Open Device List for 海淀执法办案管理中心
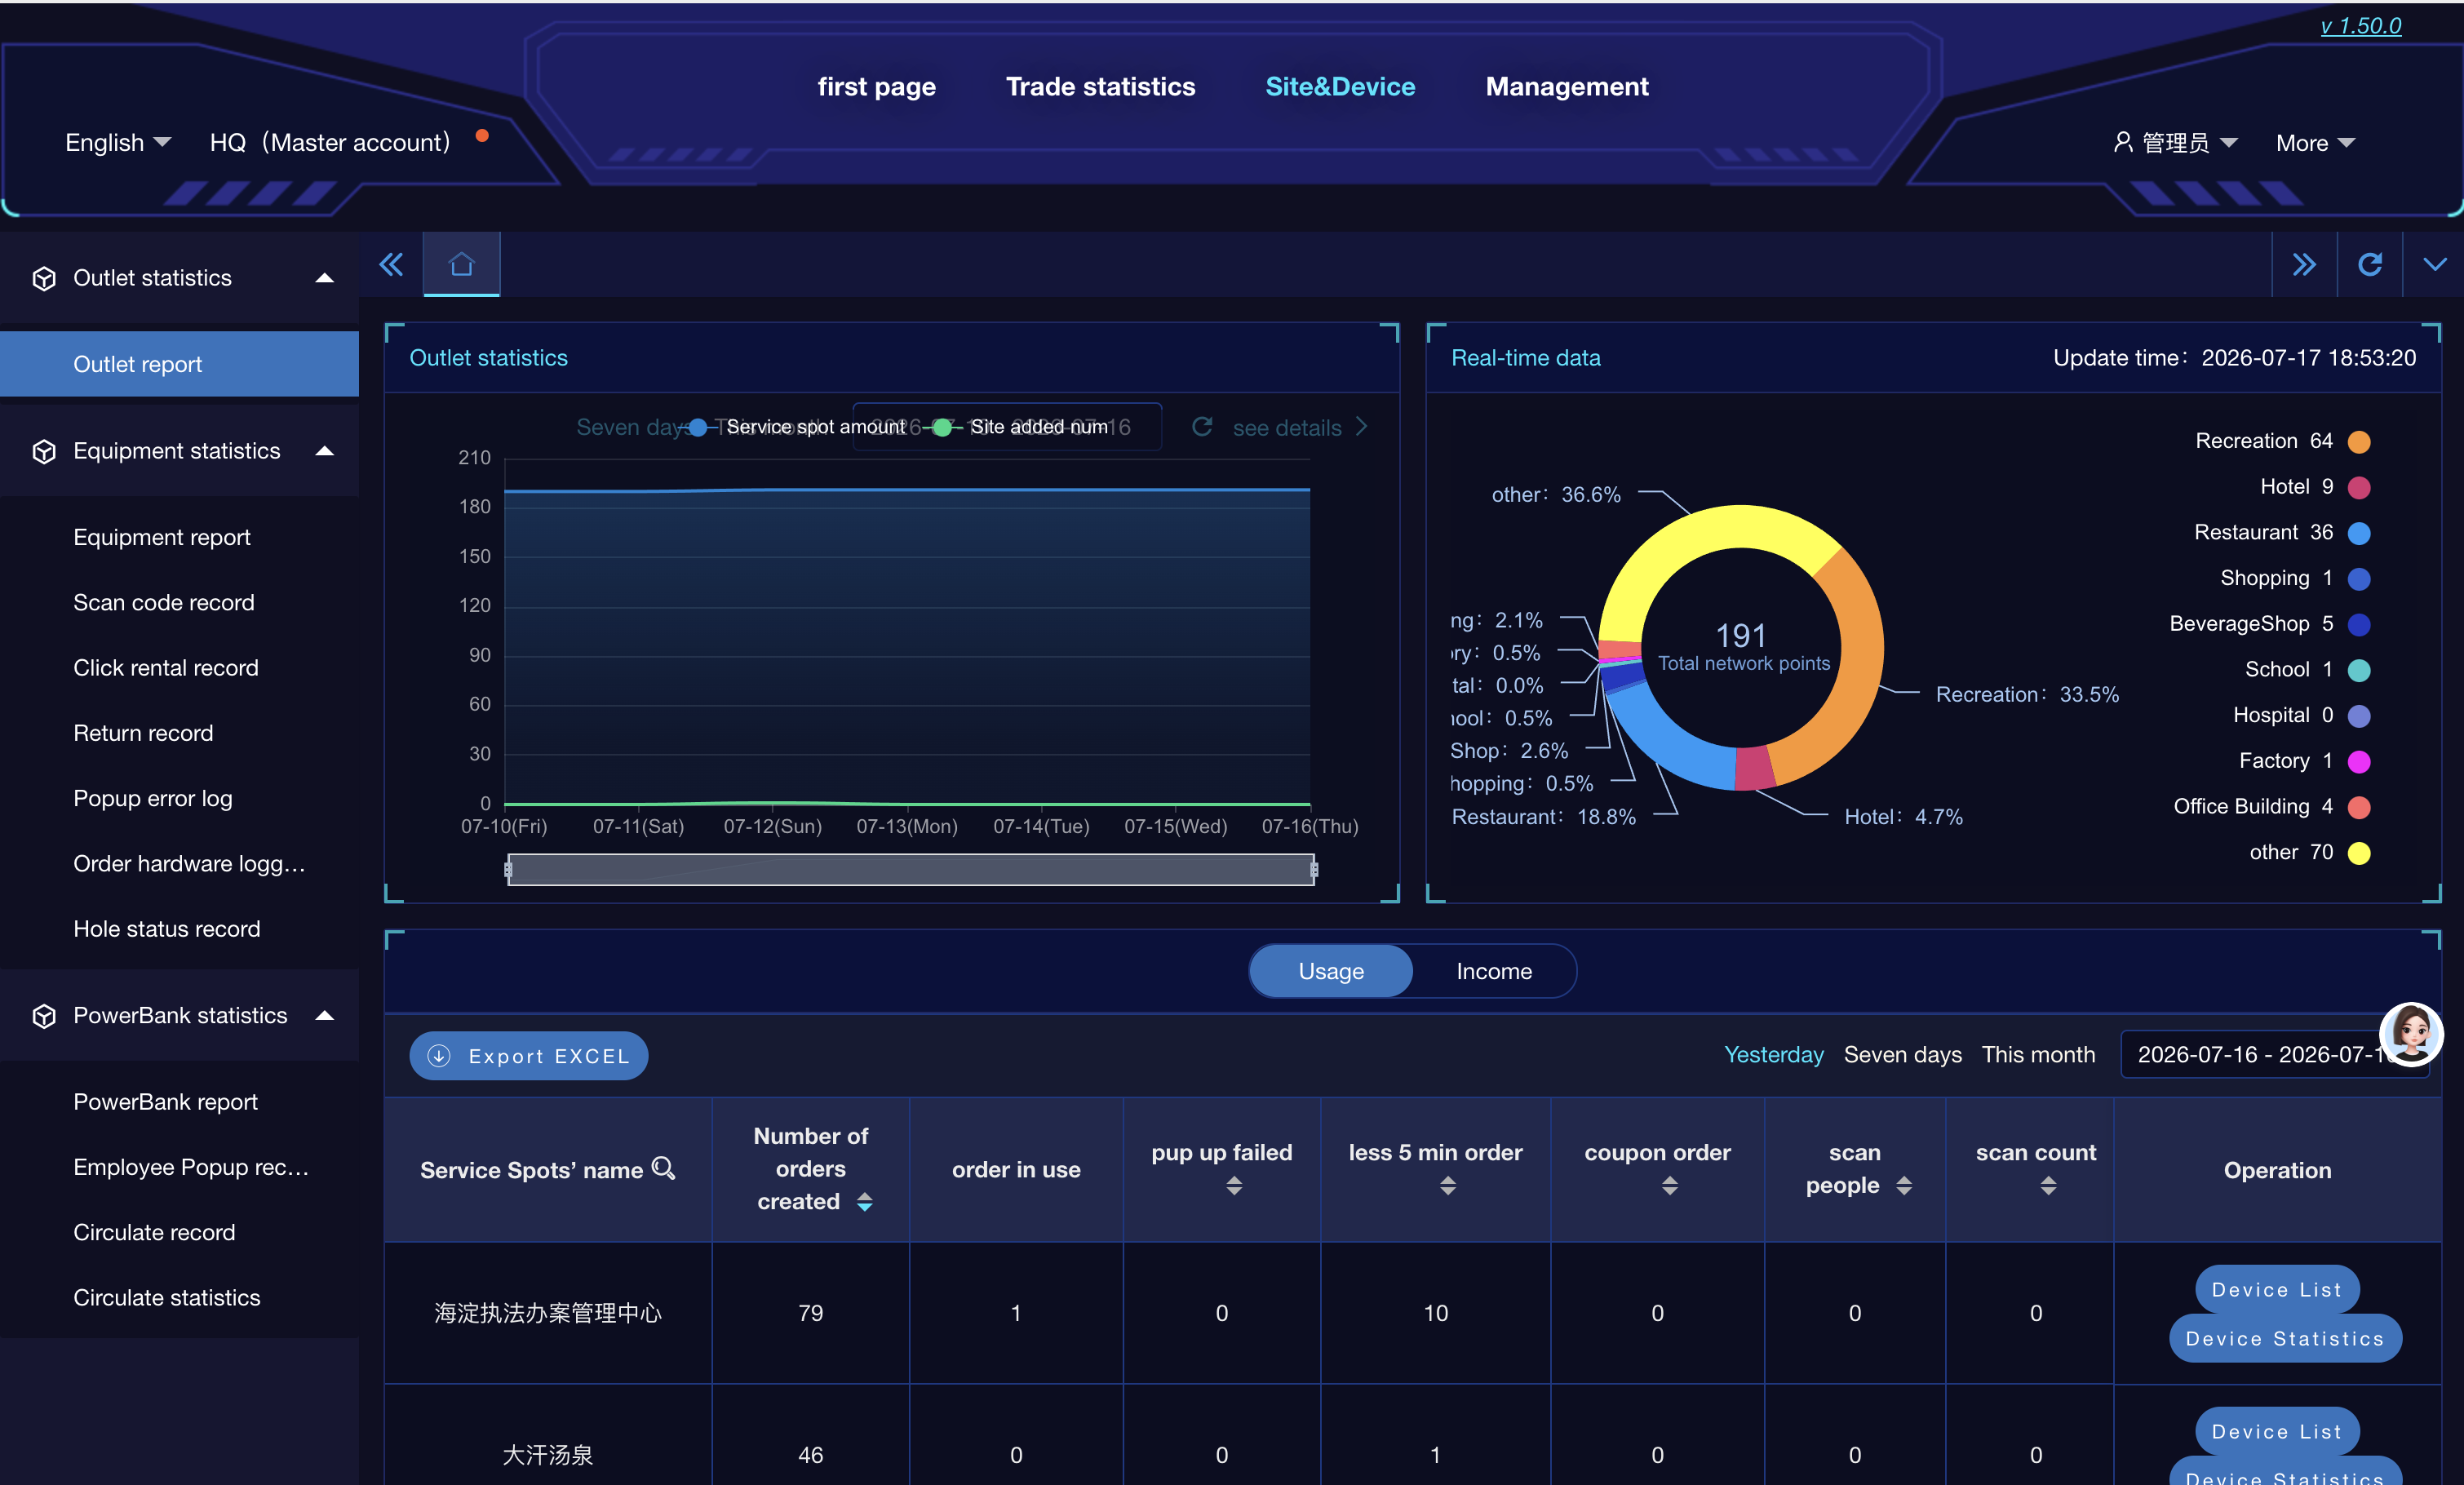This screenshot has height=1485, width=2464. tap(2277, 1290)
